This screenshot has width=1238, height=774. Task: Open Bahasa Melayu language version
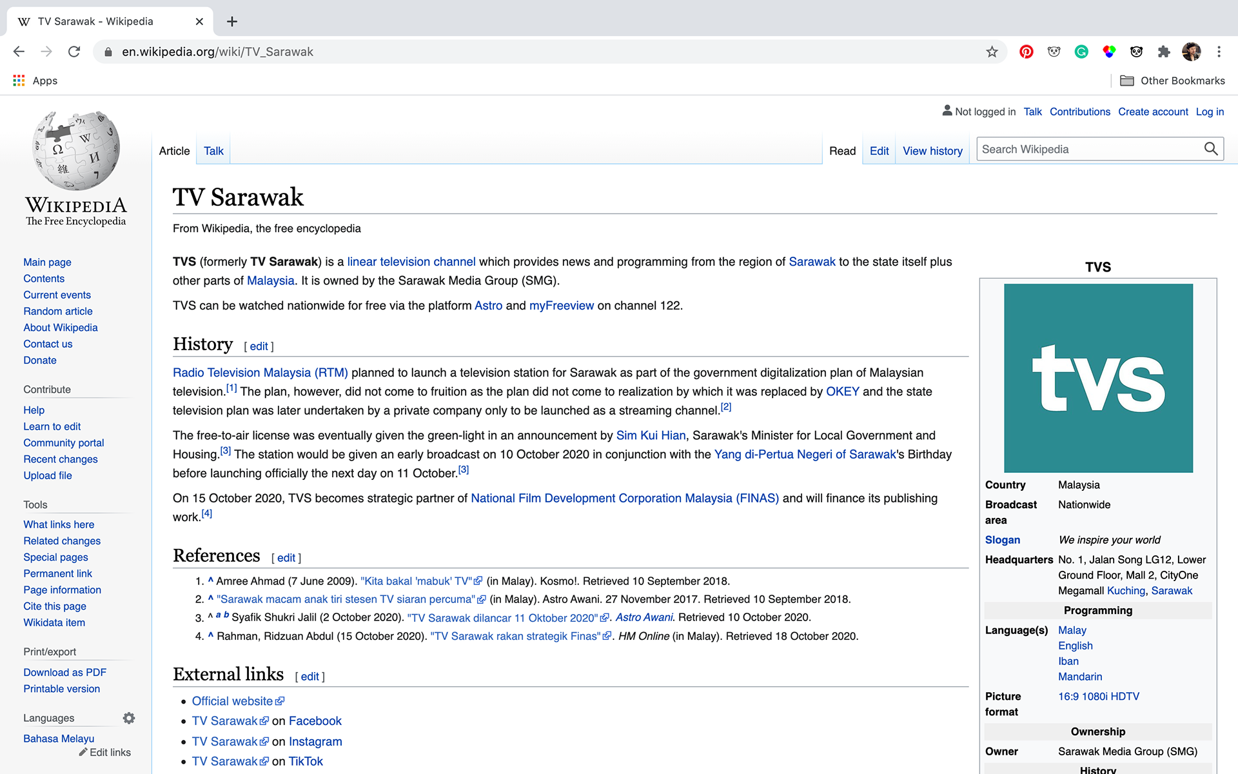(x=59, y=739)
